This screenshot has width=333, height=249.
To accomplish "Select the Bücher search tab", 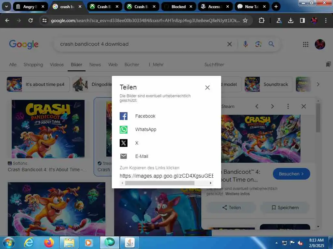I will [132, 65].
